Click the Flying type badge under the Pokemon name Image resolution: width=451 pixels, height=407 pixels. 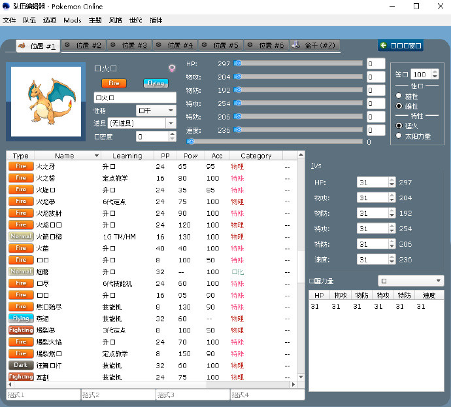pyautogui.click(x=156, y=83)
